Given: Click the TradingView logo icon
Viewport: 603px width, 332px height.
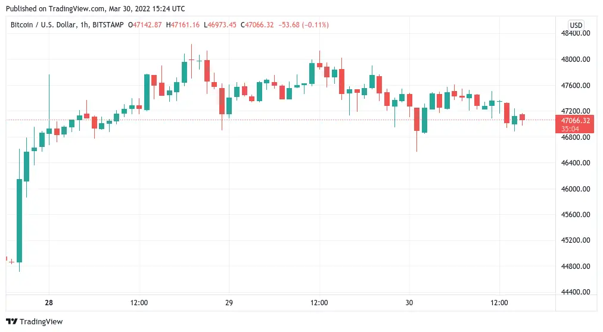Looking at the screenshot, I should point(12,322).
